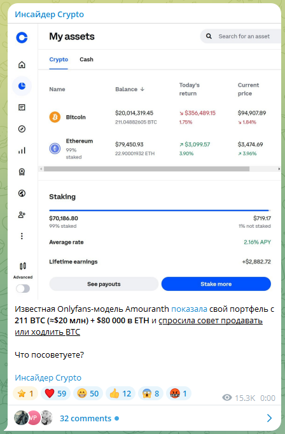Viewport: 285px width, 434px height.
Task: Expand comments with the right chevron
Action: pos(270,418)
